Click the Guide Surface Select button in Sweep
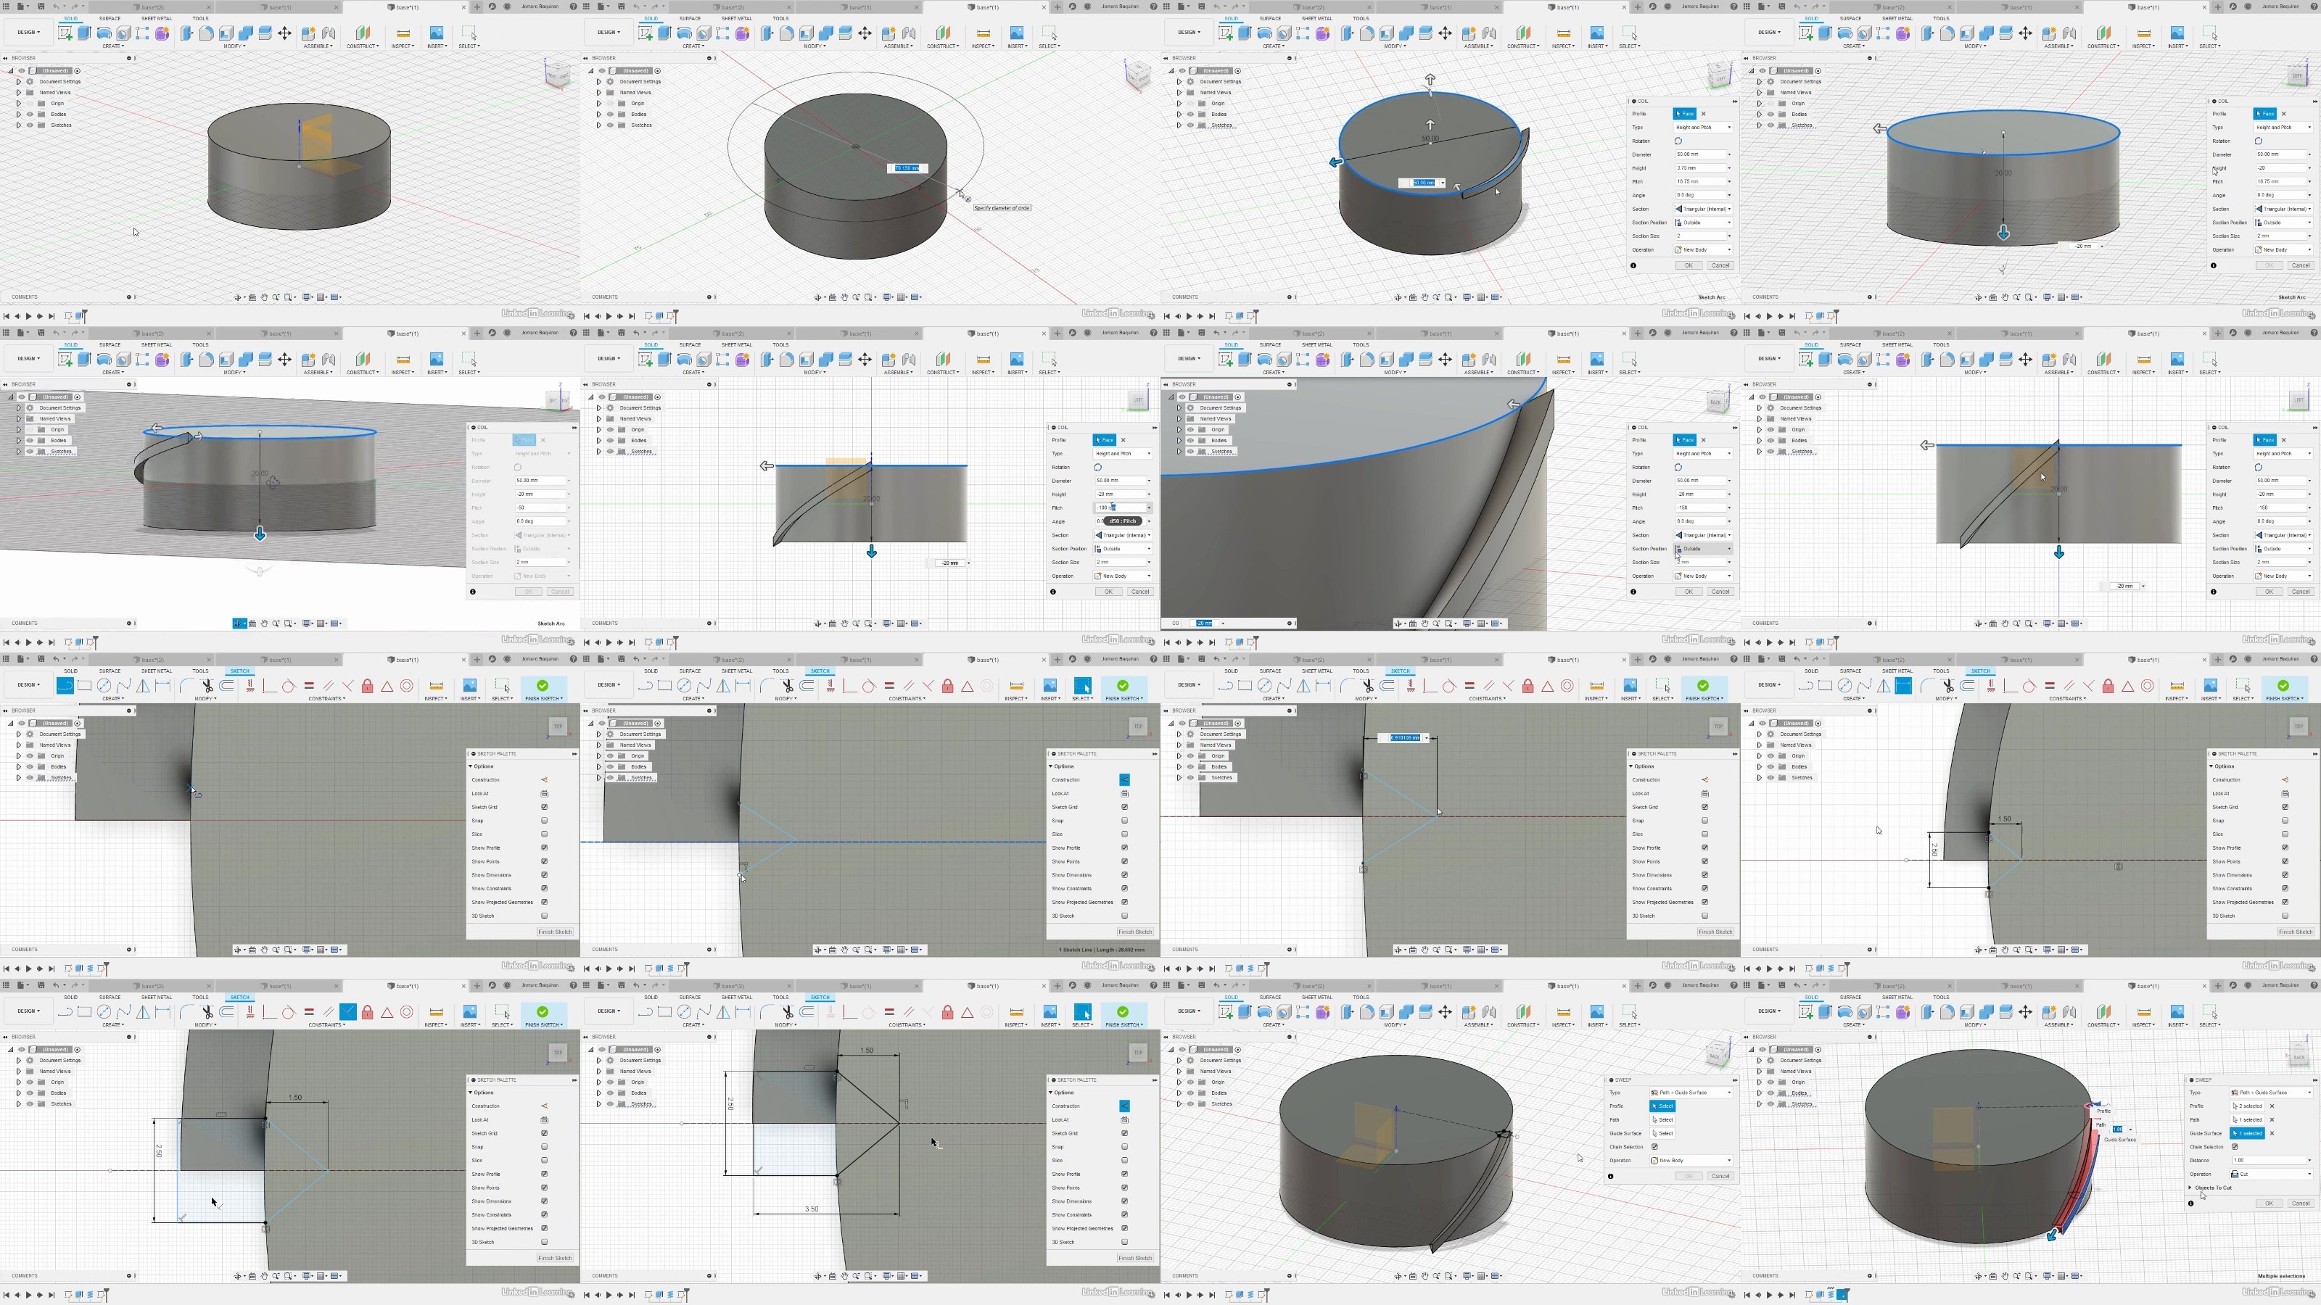 (1663, 1133)
